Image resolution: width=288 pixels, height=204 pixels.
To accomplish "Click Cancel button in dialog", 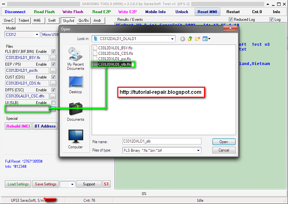I will 224,150.
